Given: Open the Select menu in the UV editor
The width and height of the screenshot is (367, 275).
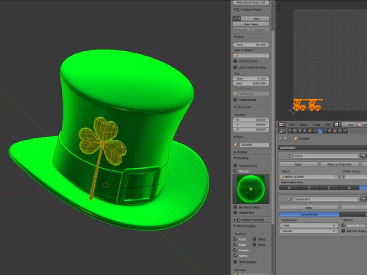Looking at the screenshot, I should point(304,125).
